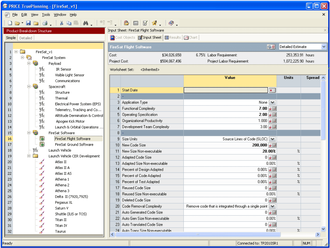Open the Code Removal Complexity dropdown arrow
330x248 pixels.
click(x=272, y=206)
